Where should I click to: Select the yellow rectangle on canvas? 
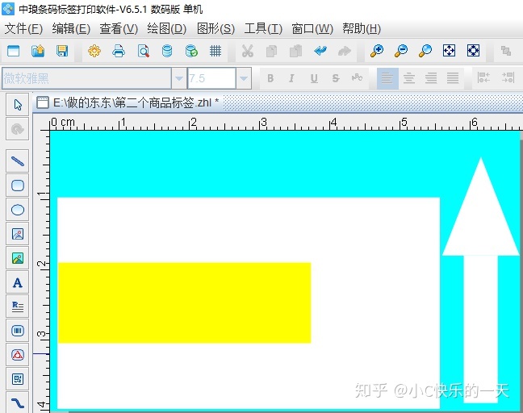pyautogui.click(x=185, y=302)
